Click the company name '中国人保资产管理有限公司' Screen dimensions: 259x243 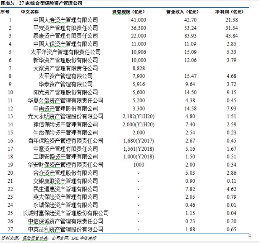point(65,44)
